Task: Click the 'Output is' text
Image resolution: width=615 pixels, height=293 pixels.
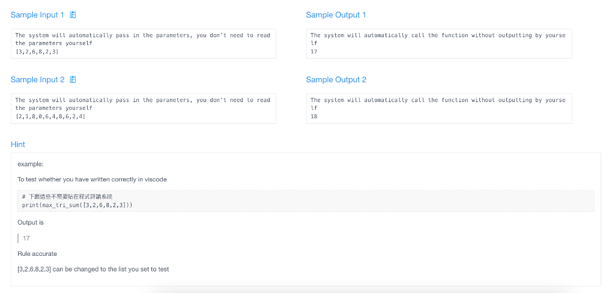Action: click(31, 222)
